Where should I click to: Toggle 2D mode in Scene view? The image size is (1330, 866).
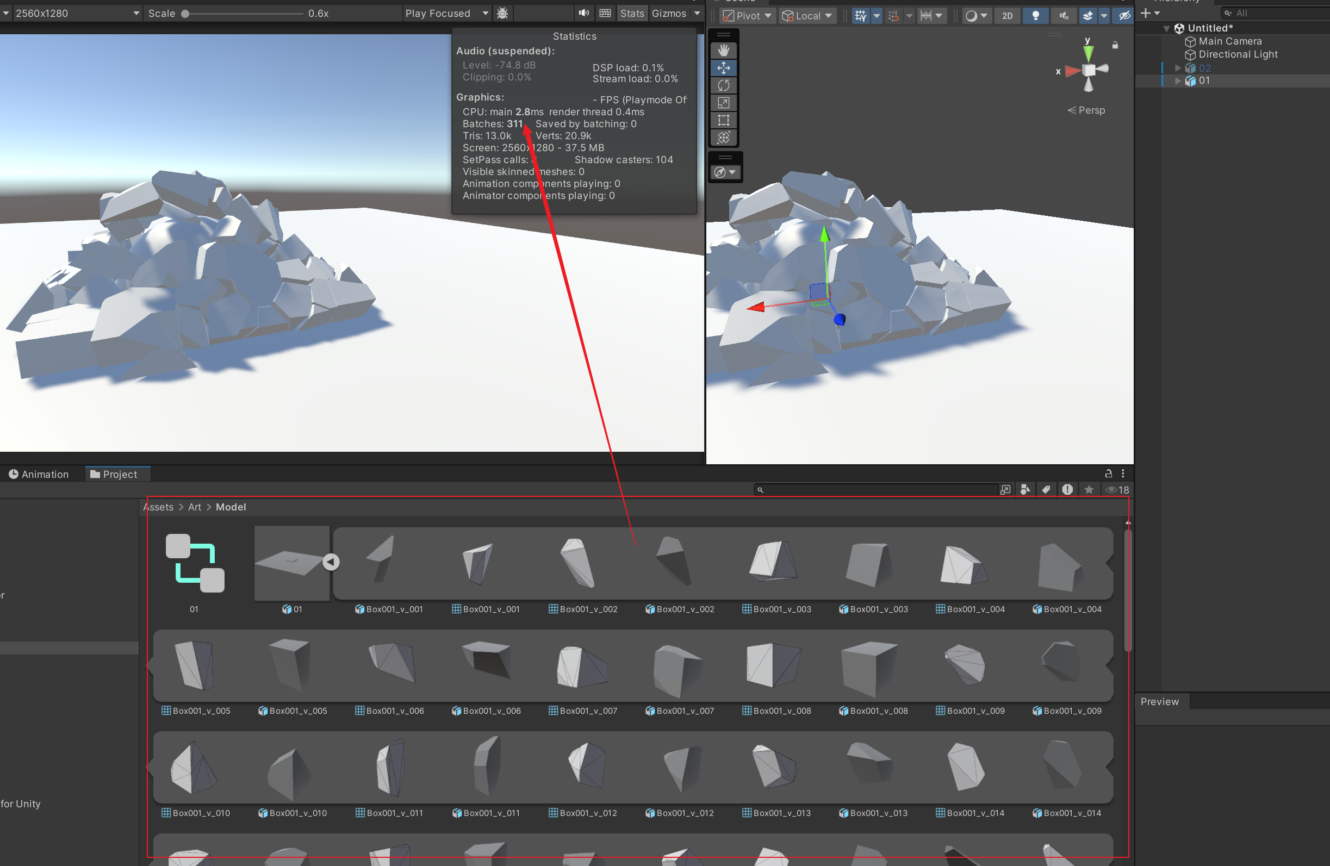[1007, 16]
